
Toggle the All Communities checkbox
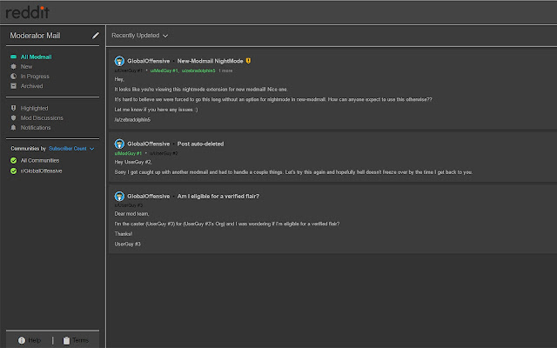coord(13,160)
